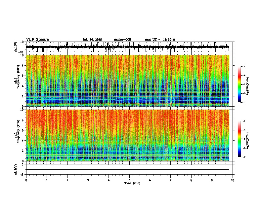The width and height of the screenshot is (262, 202).
Task: Click time axis tick label '7'
Action: coord(171,180)
